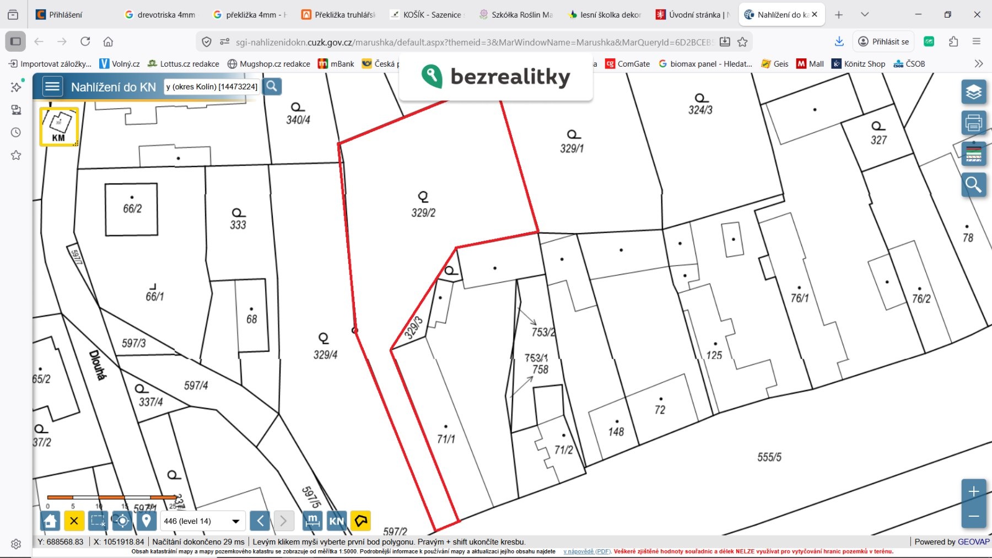Open the map legend panel

pyautogui.click(x=973, y=154)
